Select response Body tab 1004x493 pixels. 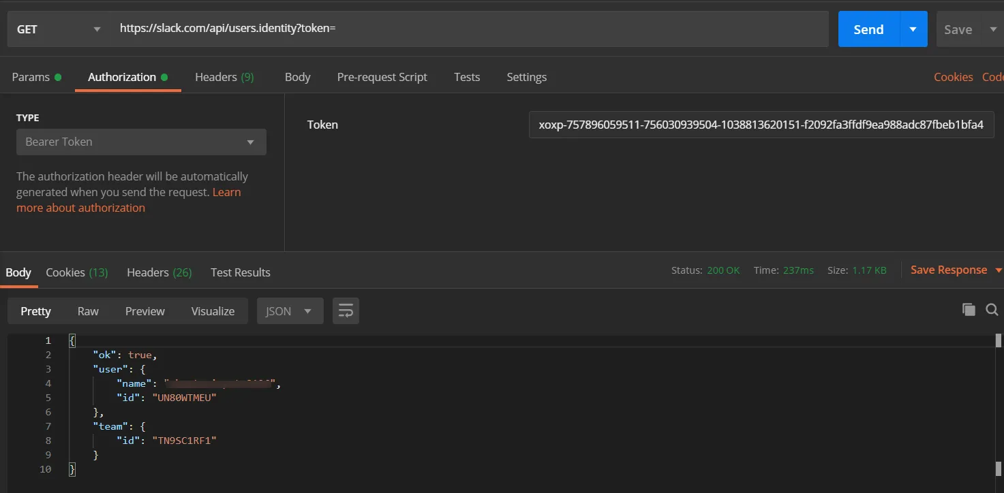[18, 272]
